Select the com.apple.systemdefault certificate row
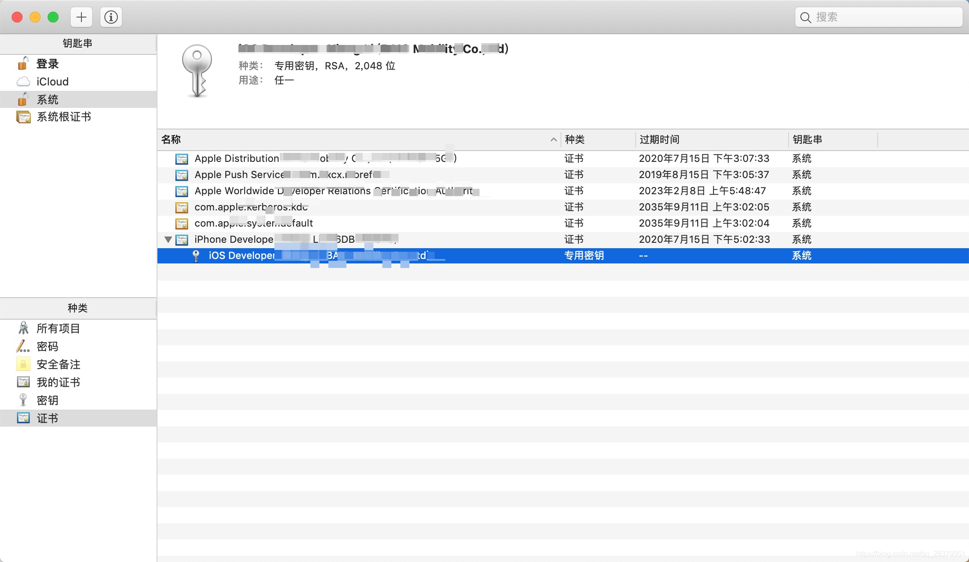The image size is (969, 562). coord(563,223)
